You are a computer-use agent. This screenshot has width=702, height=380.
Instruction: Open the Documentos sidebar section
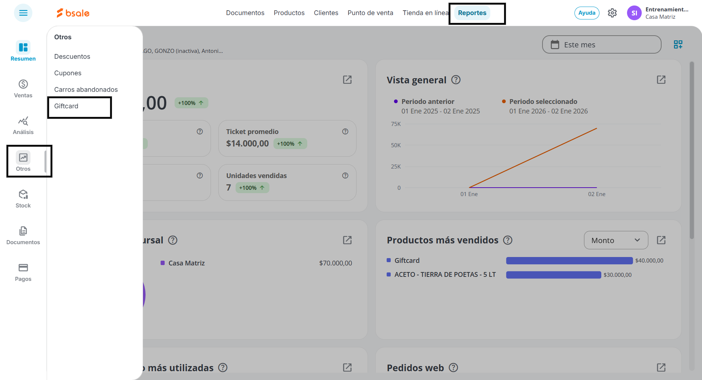pyautogui.click(x=23, y=235)
